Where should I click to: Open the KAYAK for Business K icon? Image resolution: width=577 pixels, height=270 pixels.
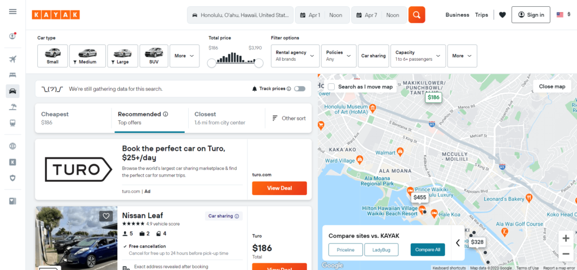point(12,162)
